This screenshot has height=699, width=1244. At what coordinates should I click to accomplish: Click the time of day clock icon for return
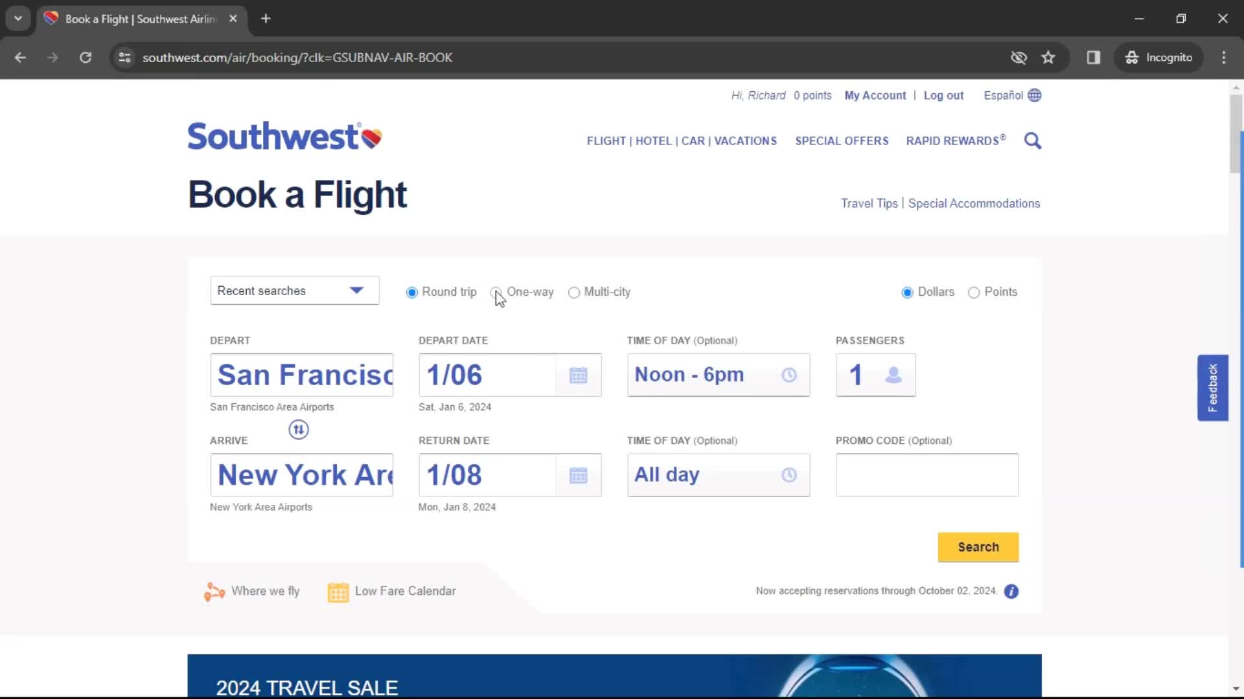(788, 474)
